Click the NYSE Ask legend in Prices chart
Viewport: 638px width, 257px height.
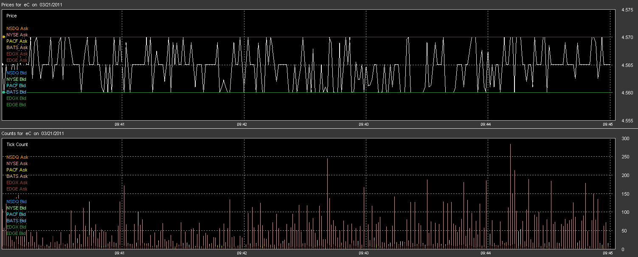pos(17,35)
